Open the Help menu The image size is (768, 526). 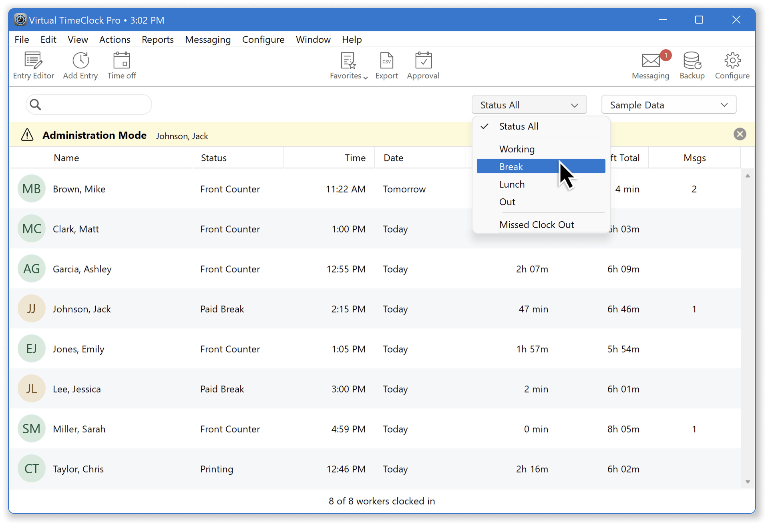point(352,40)
